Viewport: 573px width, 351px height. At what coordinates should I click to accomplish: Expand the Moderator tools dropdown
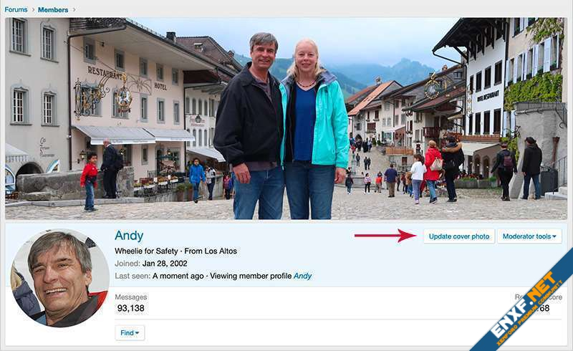[529, 236]
